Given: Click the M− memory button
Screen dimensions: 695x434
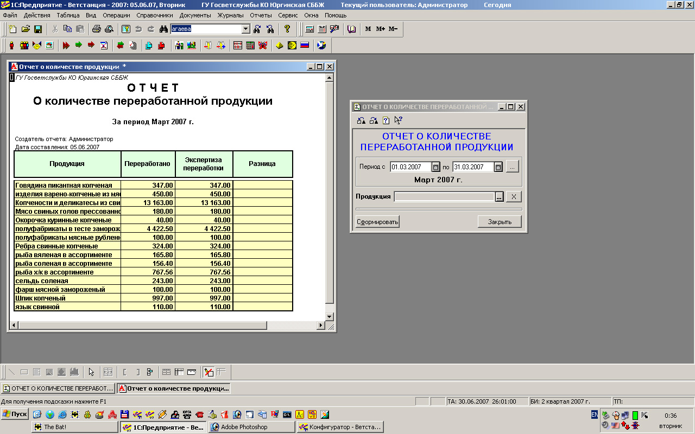Looking at the screenshot, I should tap(393, 29).
